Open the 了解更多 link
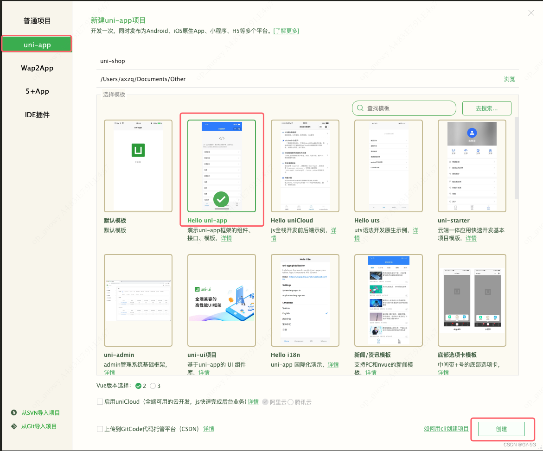Image resolution: width=543 pixels, height=451 pixels. [286, 31]
